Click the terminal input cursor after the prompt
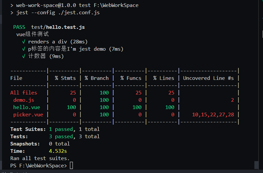The image size is (263, 173). 71,165
